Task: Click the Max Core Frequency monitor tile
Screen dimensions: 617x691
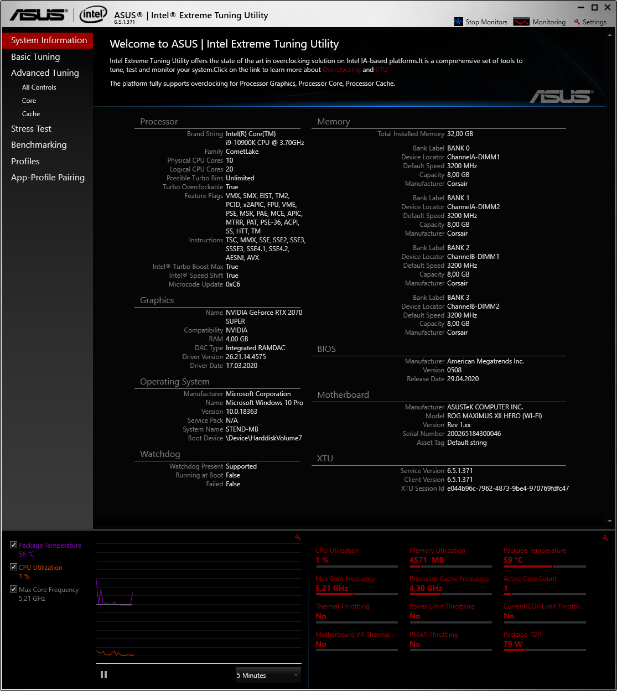Action: click(356, 585)
